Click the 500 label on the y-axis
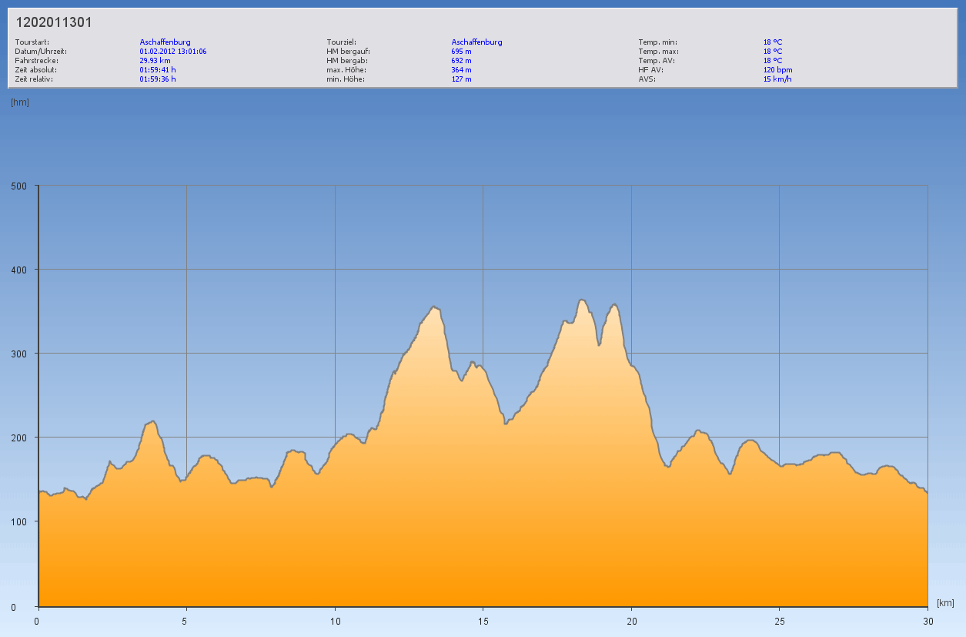This screenshot has width=966, height=637. (18, 186)
